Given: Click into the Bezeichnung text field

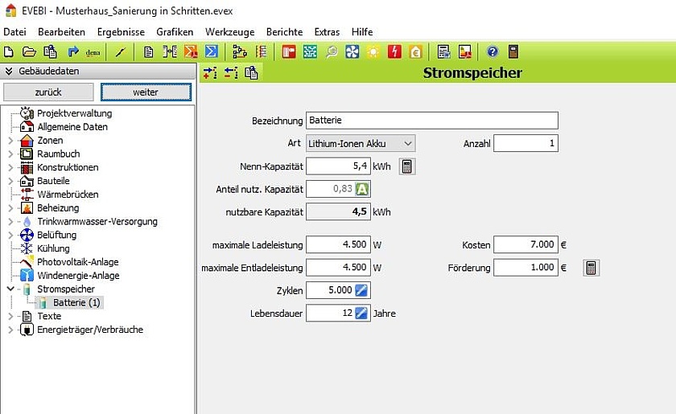Looking at the screenshot, I should [431, 121].
